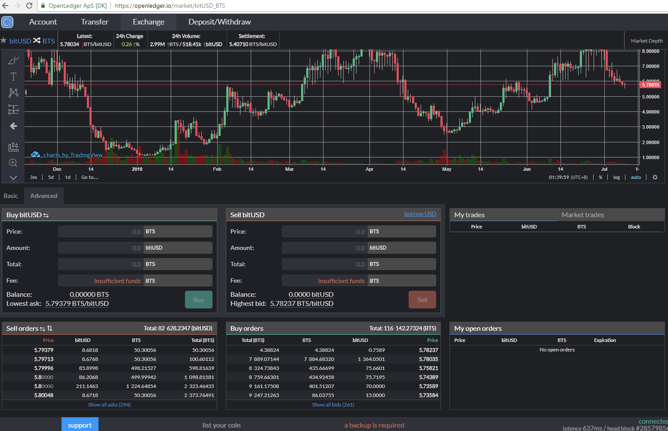Set chart range to 5d
The image size is (668, 431).
pos(51,177)
